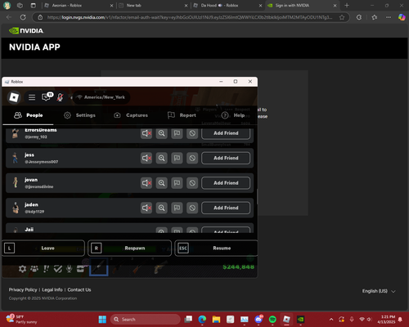Viewport: 409px width, 327px height.
Task: Inspect player jovan's avatar
Action: point(162,183)
